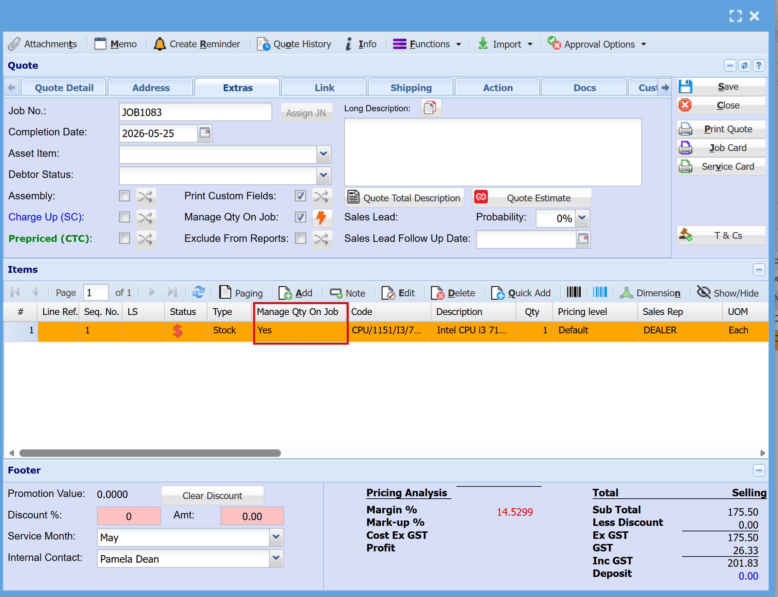Click the Job No. input field

(x=195, y=112)
